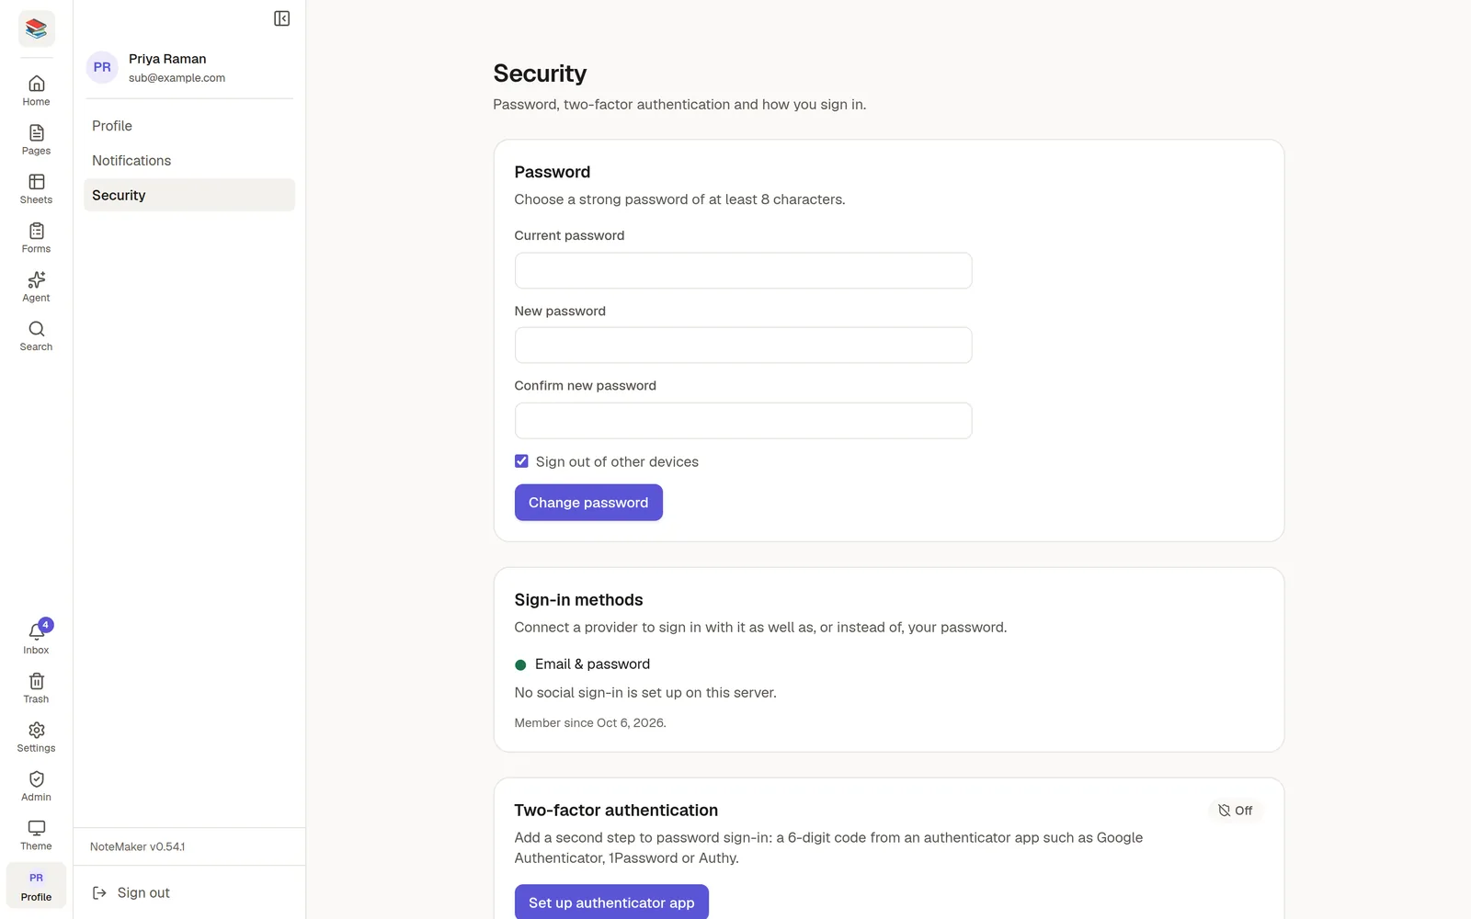Open the Settings gear
Screen dimensions: 1471x919
point(36,737)
